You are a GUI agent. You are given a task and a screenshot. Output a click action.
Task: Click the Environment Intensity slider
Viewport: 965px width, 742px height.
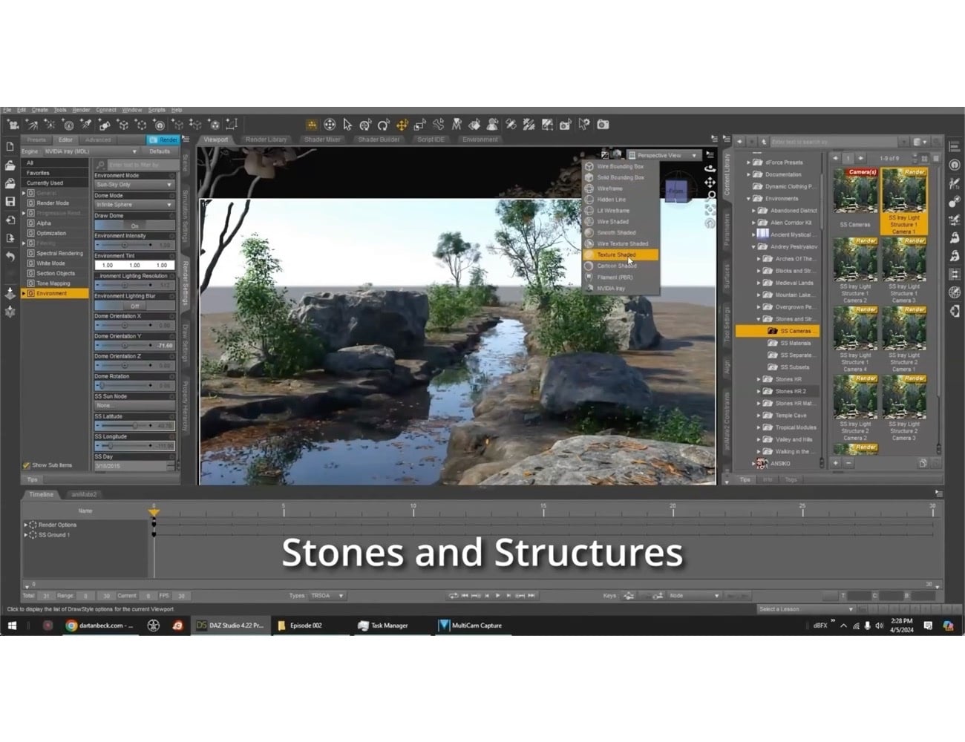click(x=126, y=244)
